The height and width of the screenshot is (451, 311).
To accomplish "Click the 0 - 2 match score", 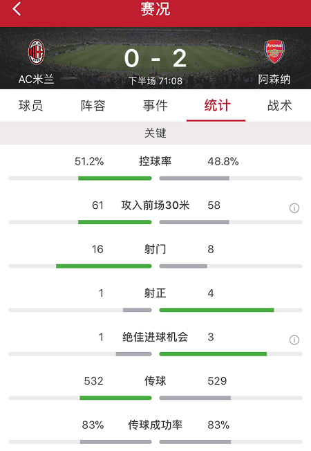I will point(155,58).
